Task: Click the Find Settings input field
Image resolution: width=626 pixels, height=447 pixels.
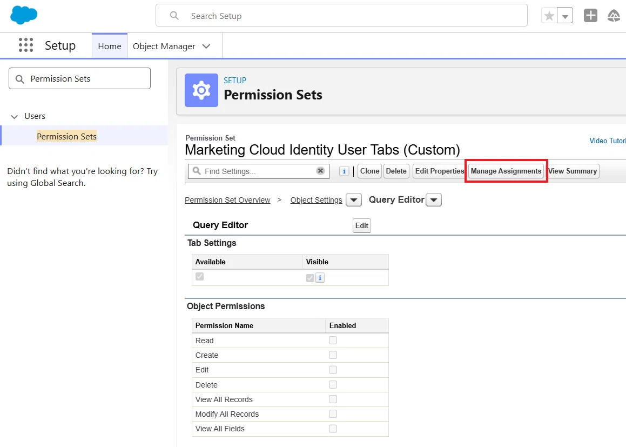Action: pyautogui.click(x=259, y=171)
